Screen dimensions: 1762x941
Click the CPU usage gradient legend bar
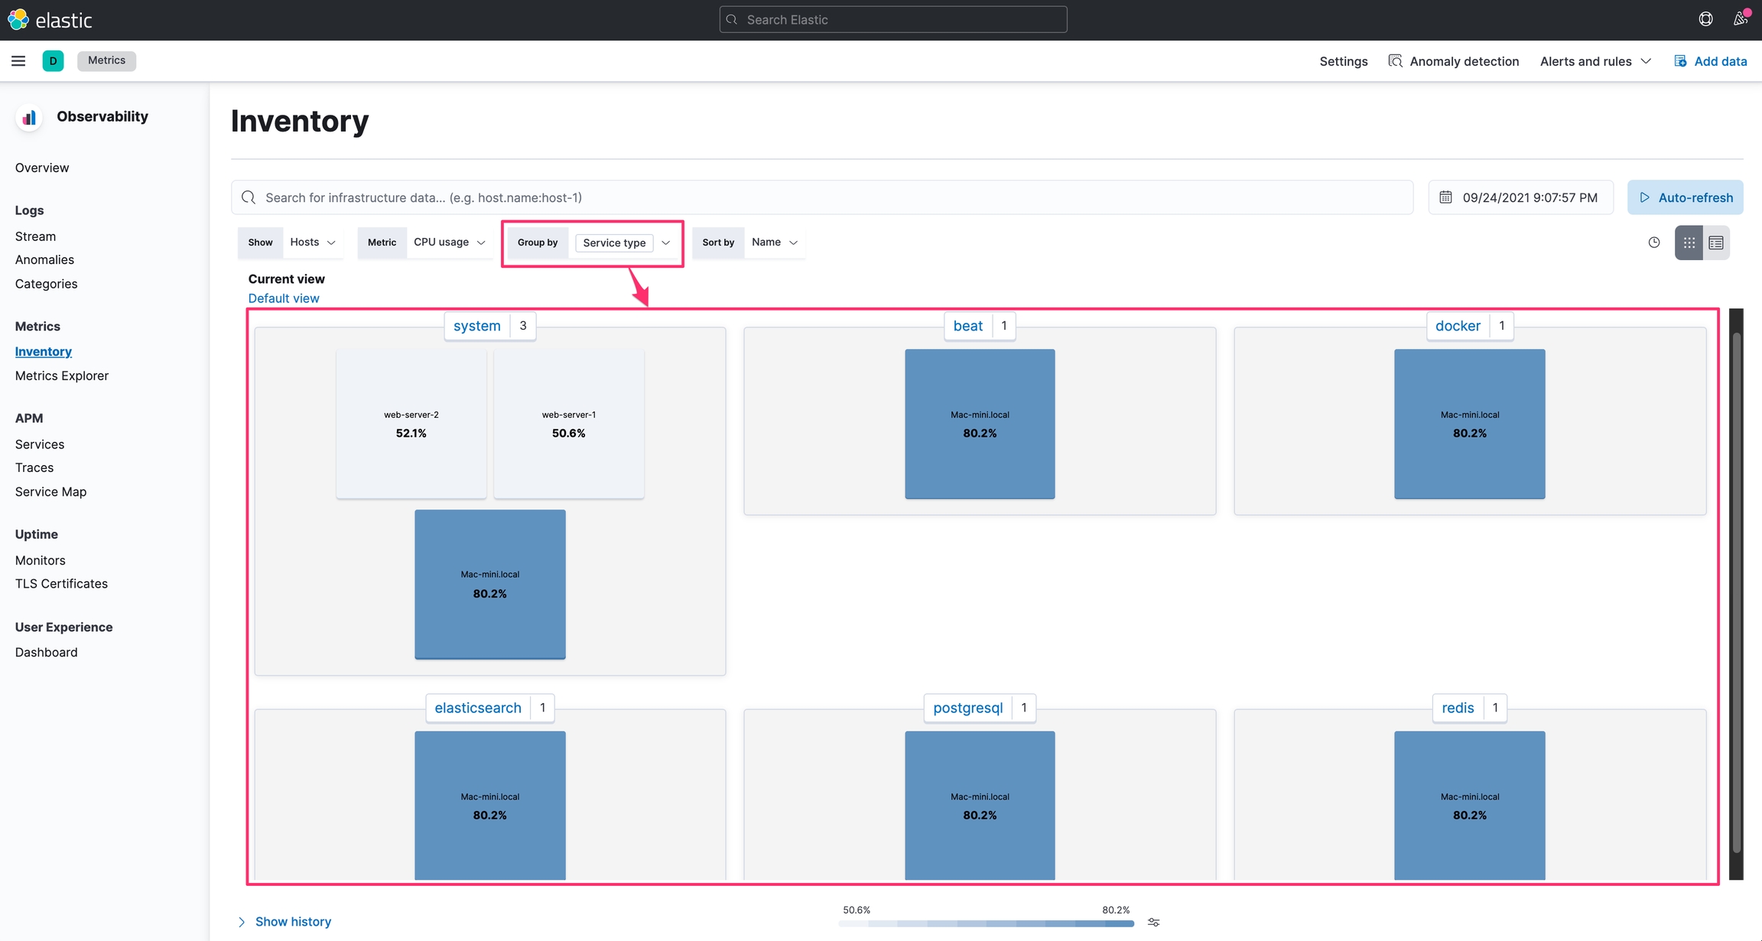pos(986,923)
